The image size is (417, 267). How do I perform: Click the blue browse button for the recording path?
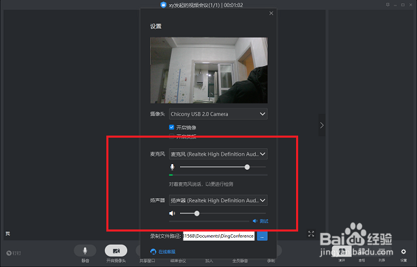click(262, 236)
